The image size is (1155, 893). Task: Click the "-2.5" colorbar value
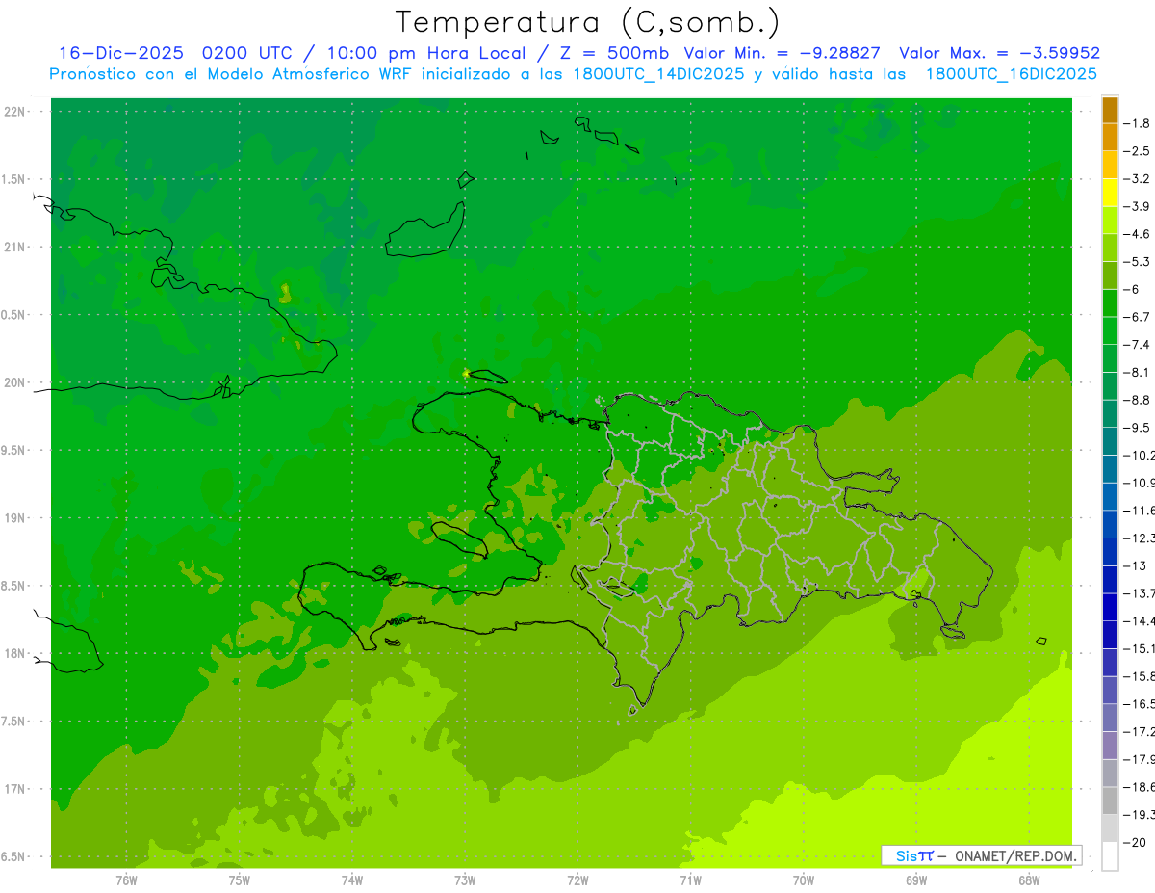pyautogui.click(x=1138, y=151)
